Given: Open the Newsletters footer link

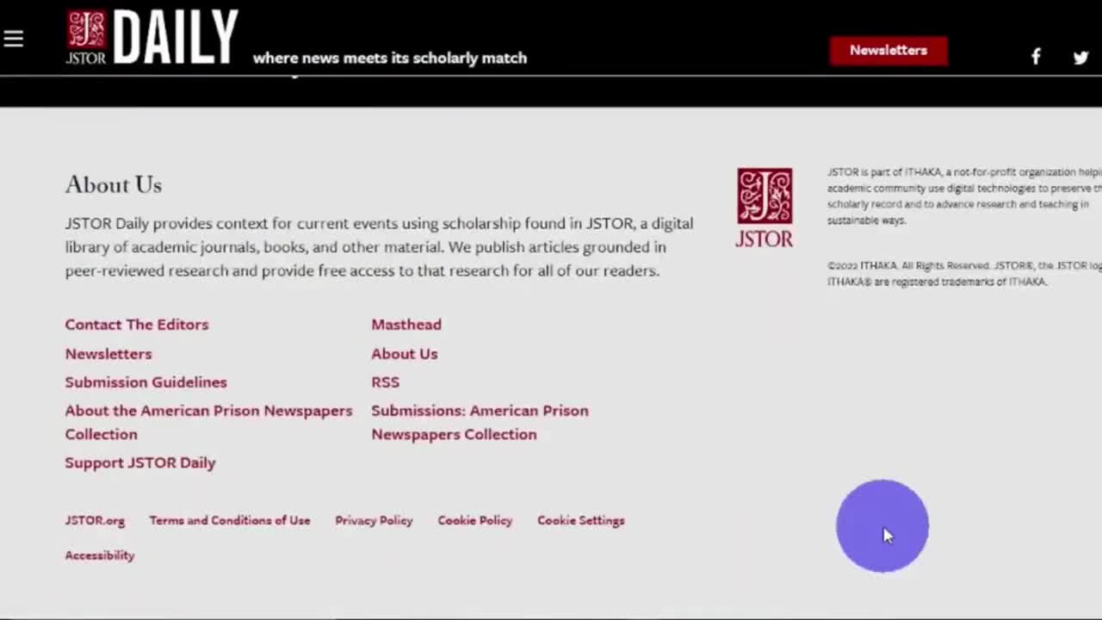Looking at the screenshot, I should 108,353.
